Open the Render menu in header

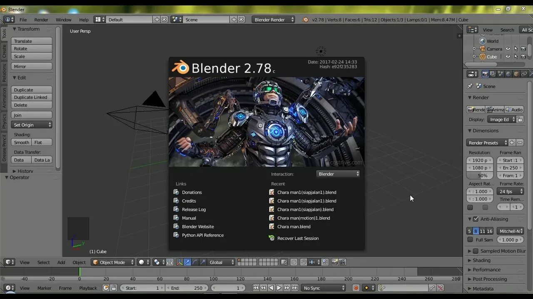41,20
